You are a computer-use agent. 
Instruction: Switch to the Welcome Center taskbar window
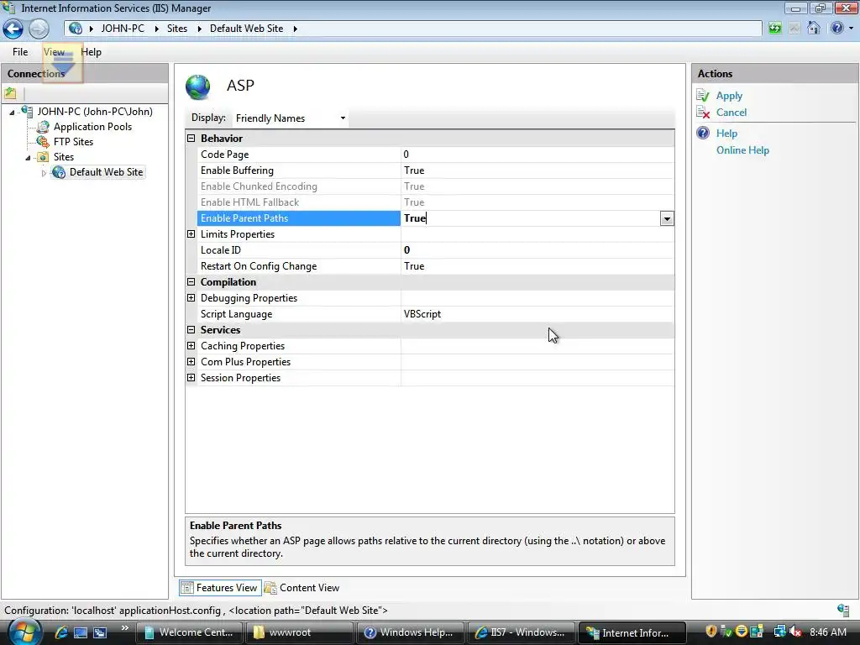pos(188,632)
